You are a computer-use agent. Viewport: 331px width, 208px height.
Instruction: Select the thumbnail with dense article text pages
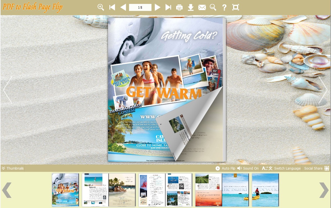coord(165,190)
